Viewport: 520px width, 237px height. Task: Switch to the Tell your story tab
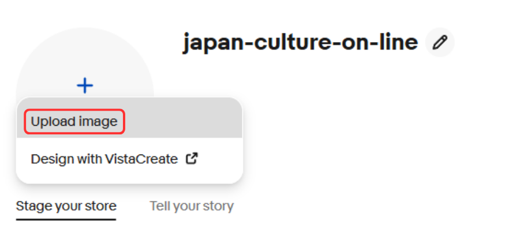pos(192,206)
